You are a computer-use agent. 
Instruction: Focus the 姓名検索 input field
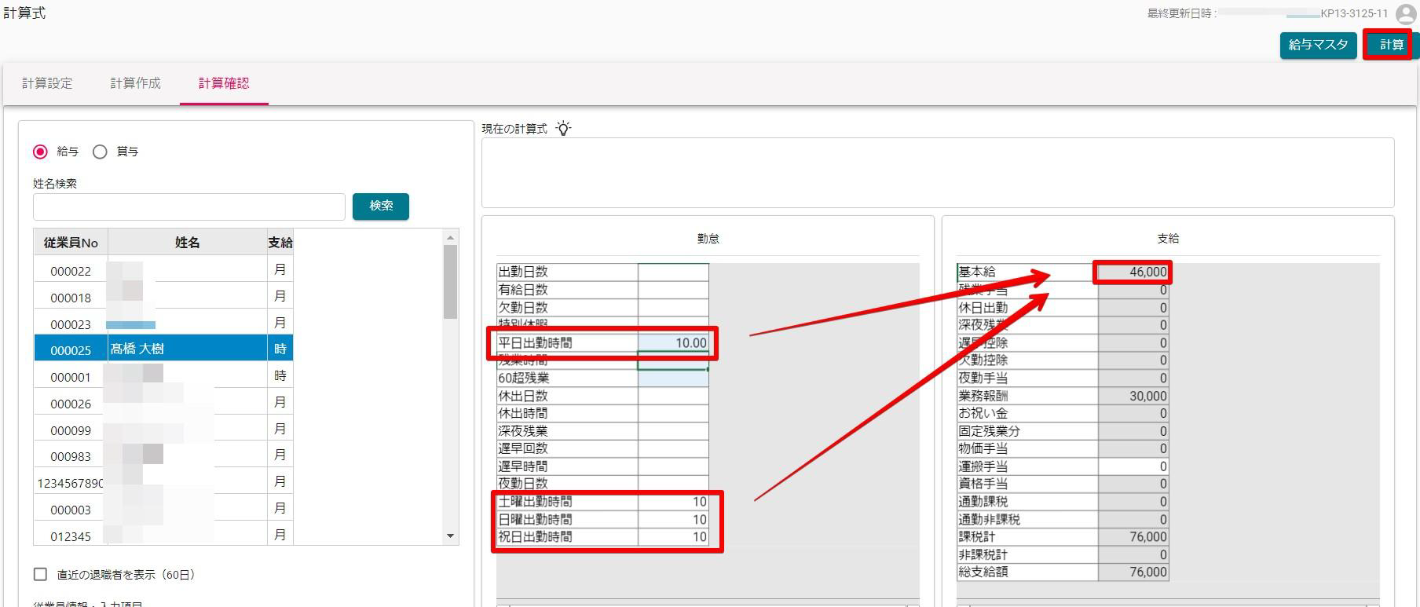(189, 207)
